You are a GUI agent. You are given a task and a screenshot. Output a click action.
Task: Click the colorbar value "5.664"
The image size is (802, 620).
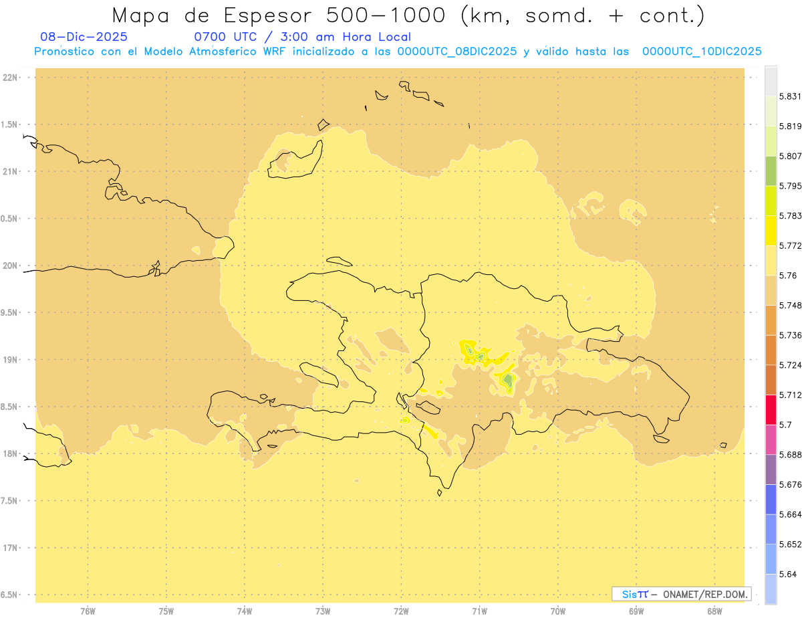791,514
